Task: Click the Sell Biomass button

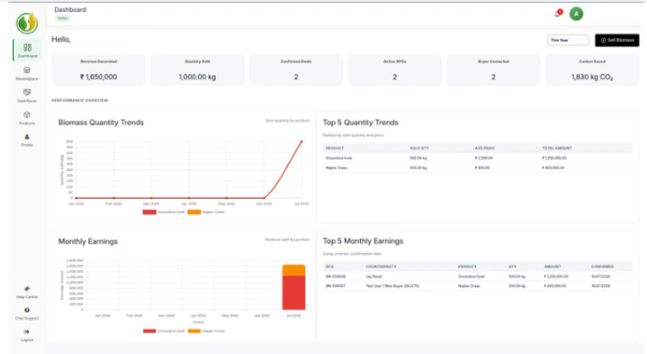Action: point(617,40)
